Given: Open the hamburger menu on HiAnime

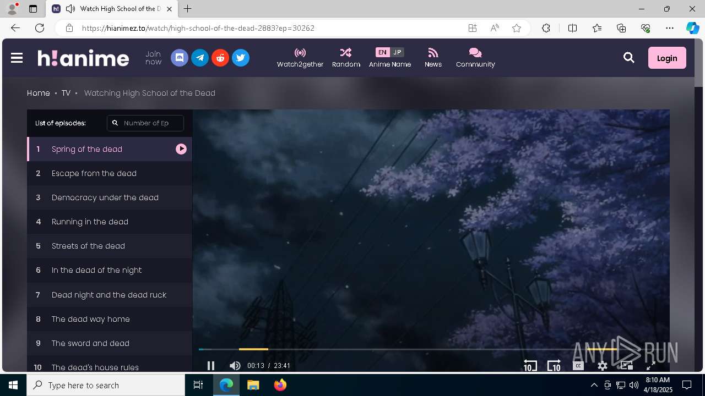Looking at the screenshot, I should coord(17,58).
